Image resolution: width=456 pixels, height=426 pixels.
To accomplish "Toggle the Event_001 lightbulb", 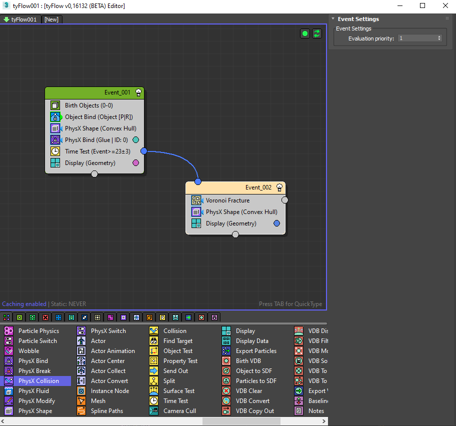I will [138, 92].
